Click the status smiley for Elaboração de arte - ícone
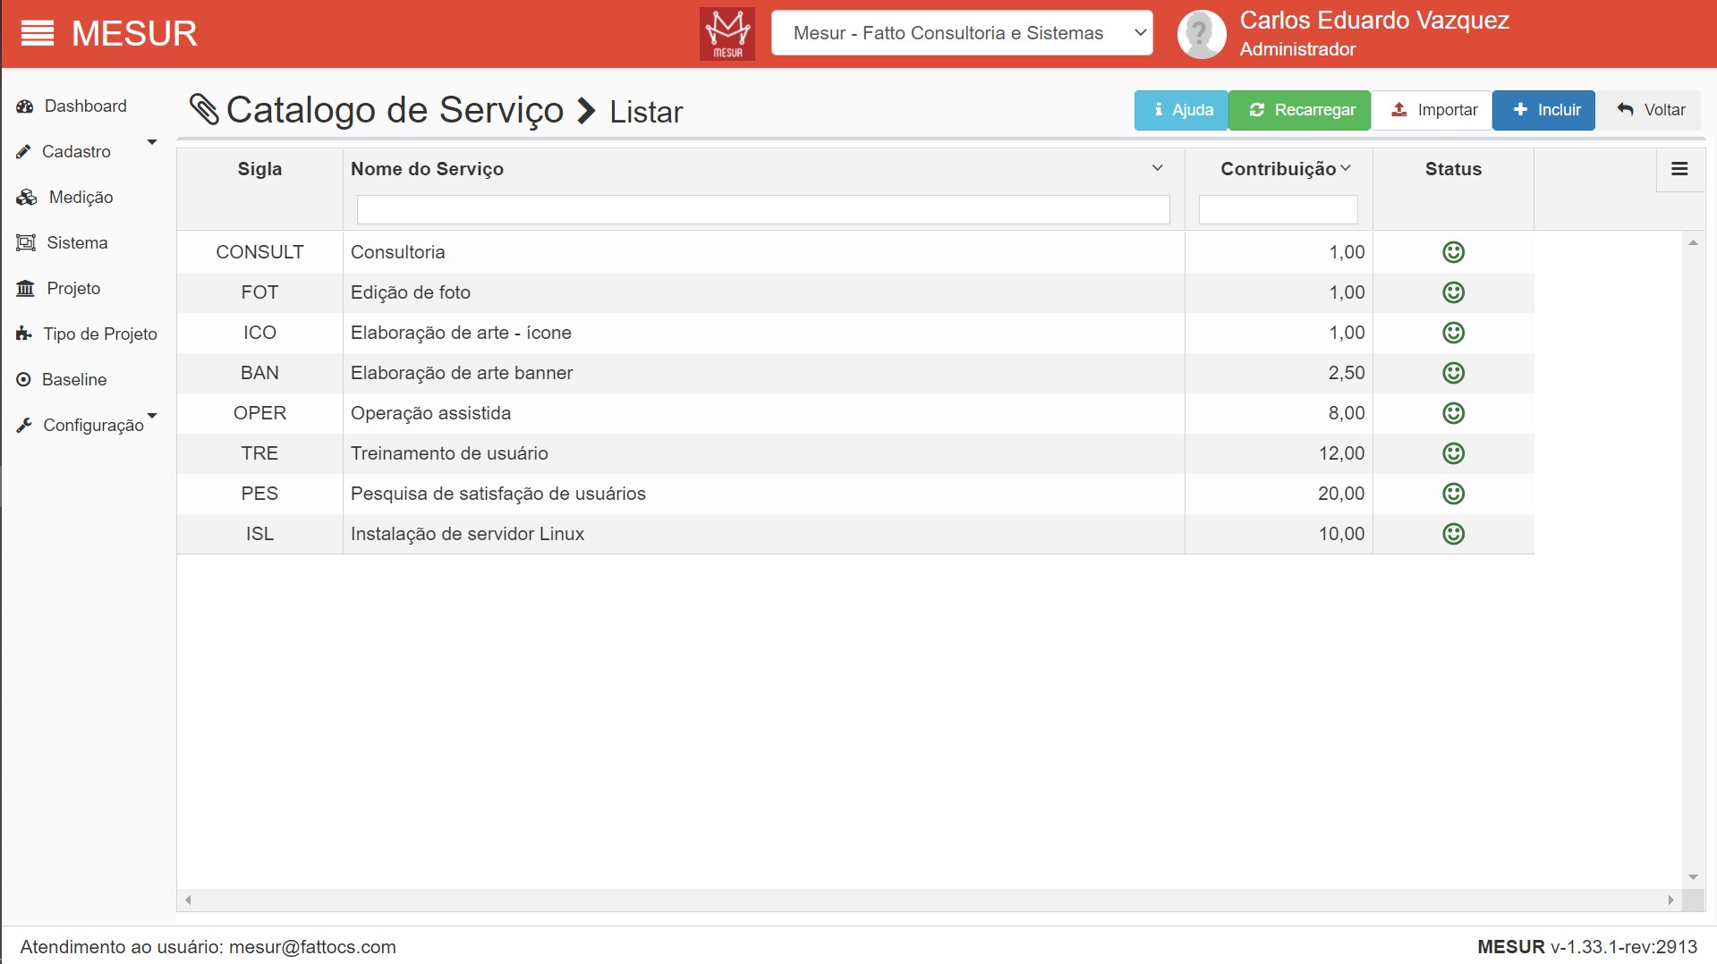Image resolution: width=1717 pixels, height=964 pixels. pos(1453,333)
